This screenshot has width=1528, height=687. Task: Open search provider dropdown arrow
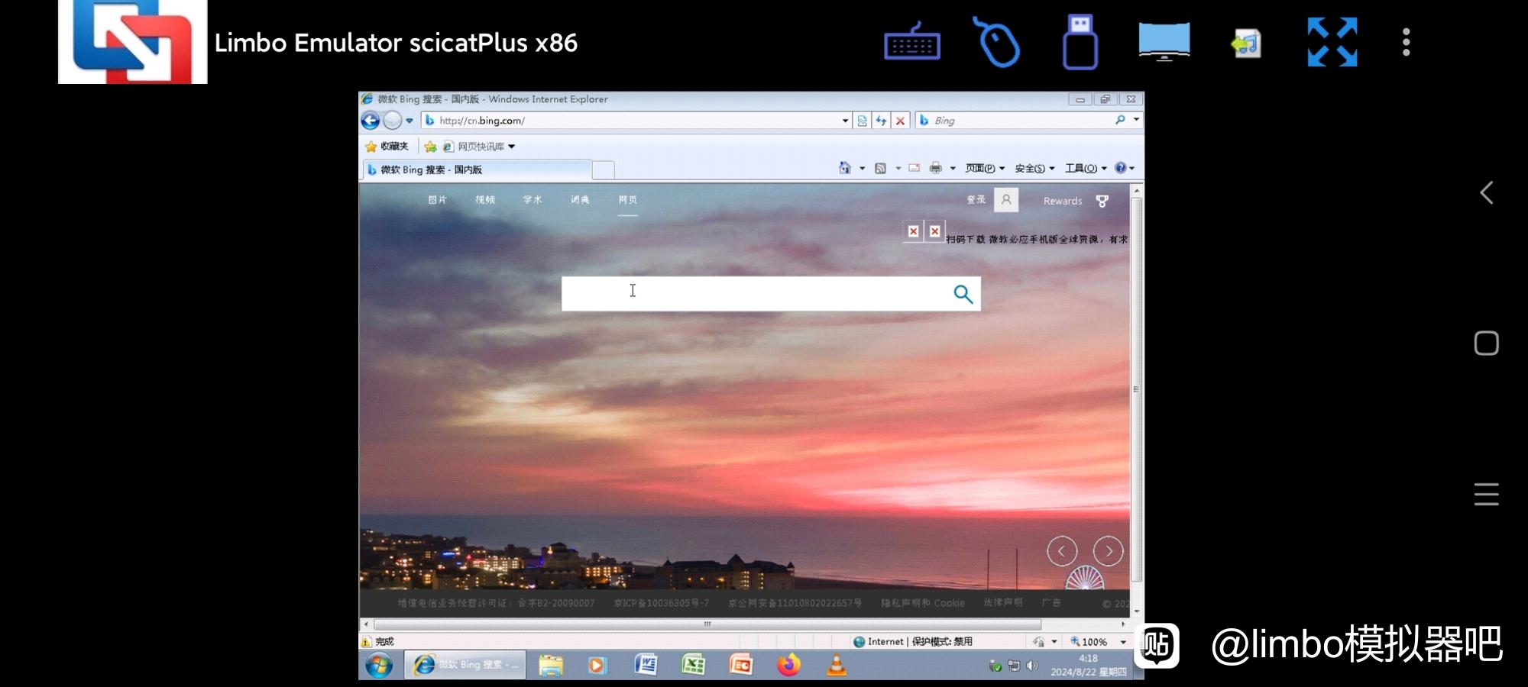click(x=1136, y=120)
